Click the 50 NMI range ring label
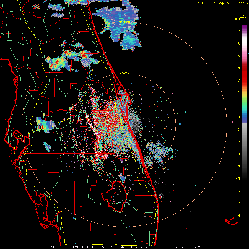This screenshot has width=249, height=249. pyautogui.click(x=124, y=73)
